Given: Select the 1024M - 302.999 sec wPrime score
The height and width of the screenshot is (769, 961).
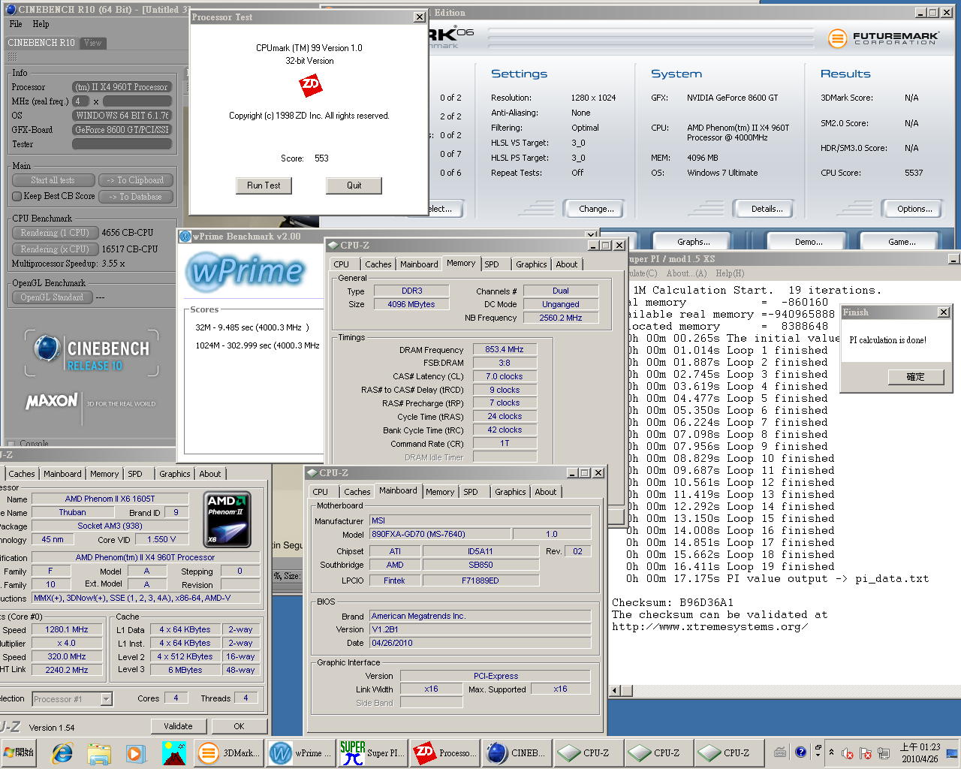Looking at the screenshot, I should click(258, 345).
